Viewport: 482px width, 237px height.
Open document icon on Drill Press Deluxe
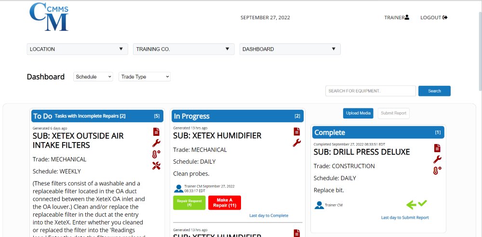pyautogui.click(x=437, y=148)
